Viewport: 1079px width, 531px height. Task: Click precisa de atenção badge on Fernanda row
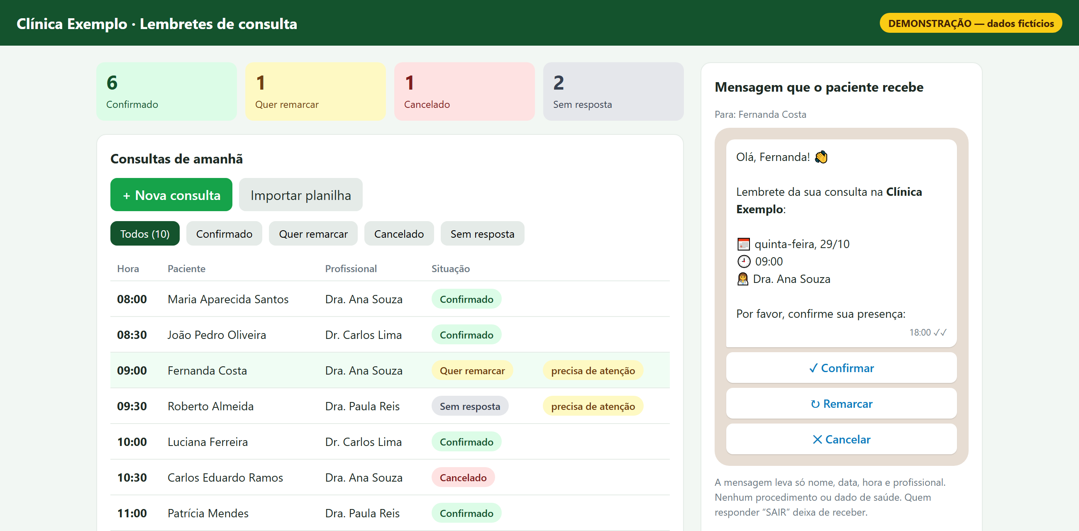tap(593, 370)
